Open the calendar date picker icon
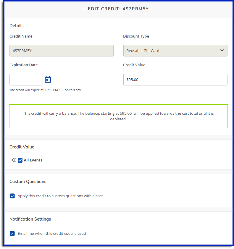Screen dimensions: 234x249 click(x=48, y=80)
